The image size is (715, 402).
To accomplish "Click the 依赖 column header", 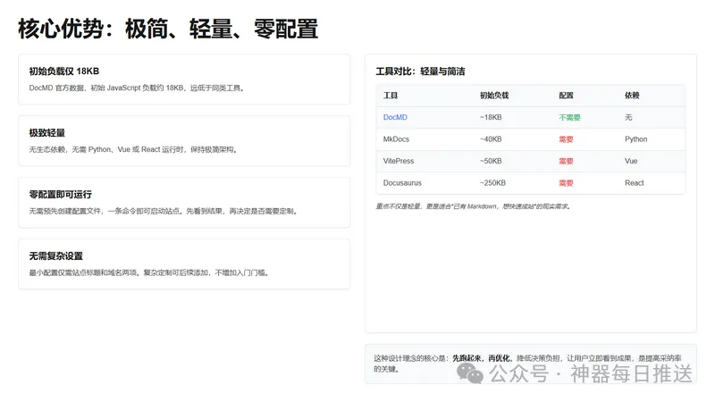I will pyautogui.click(x=632, y=96).
